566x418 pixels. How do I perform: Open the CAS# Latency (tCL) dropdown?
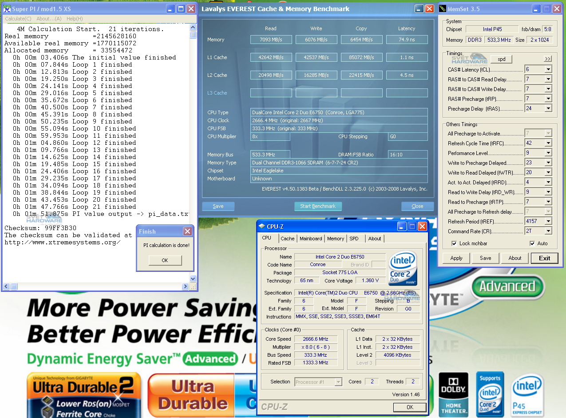[548, 69]
